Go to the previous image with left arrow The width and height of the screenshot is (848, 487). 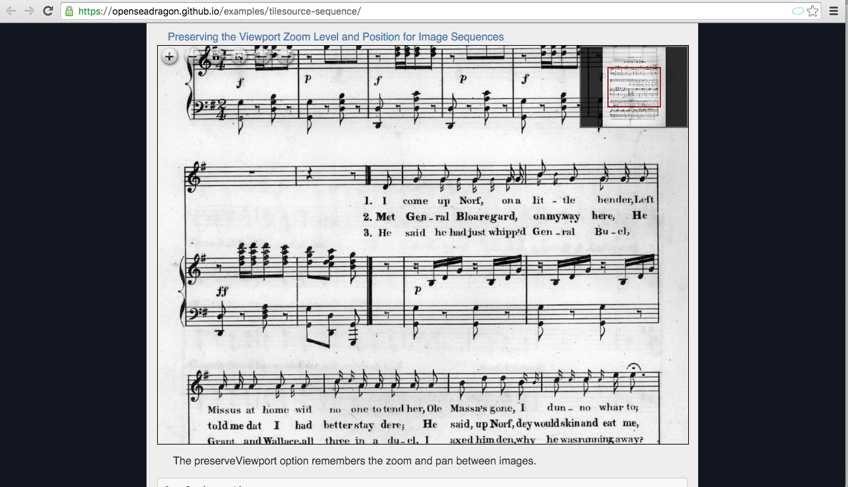tap(263, 57)
